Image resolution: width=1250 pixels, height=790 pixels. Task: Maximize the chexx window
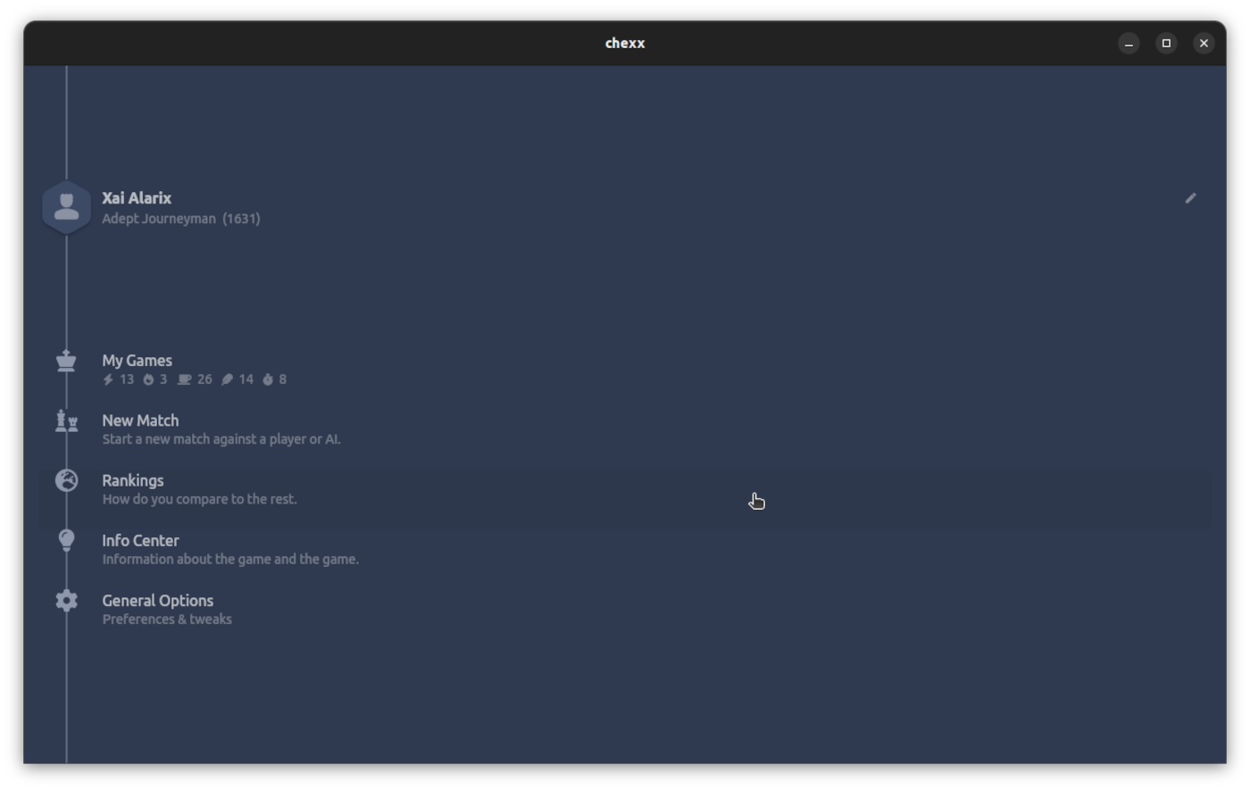1166,43
